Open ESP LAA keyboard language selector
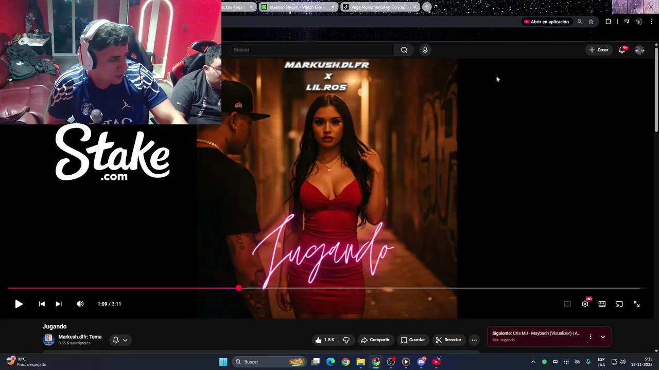 click(601, 362)
